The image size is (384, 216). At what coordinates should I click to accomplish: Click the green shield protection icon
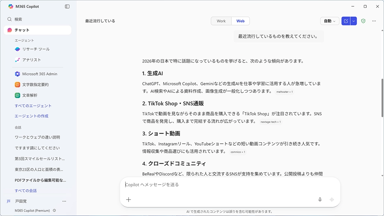pos(363,21)
